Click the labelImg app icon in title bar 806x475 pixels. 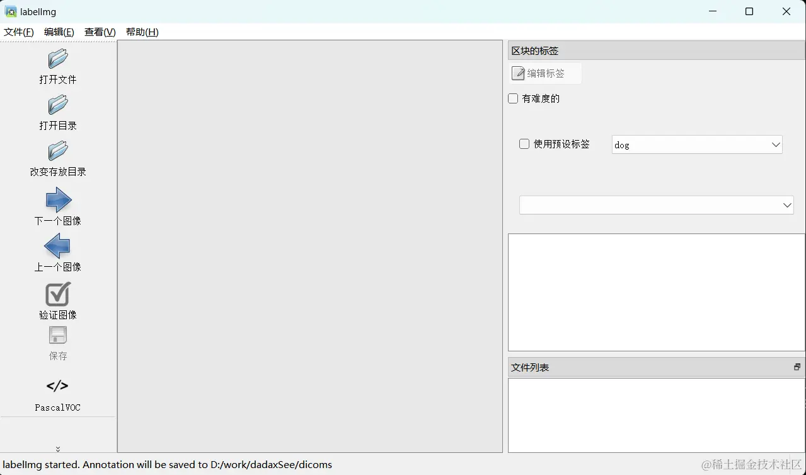[x=10, y=11]
